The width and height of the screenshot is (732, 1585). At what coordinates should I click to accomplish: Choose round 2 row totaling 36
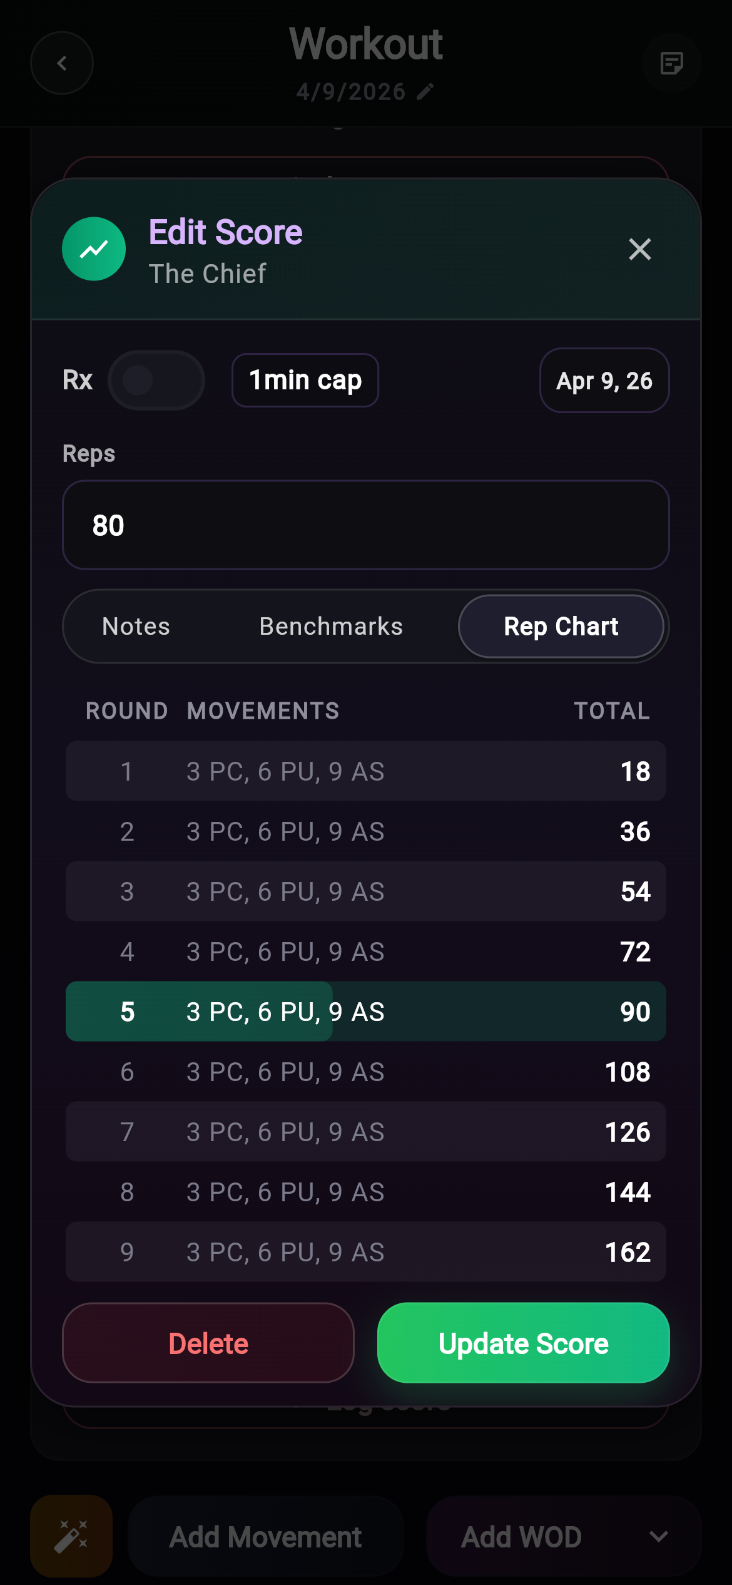click(365, 831)
